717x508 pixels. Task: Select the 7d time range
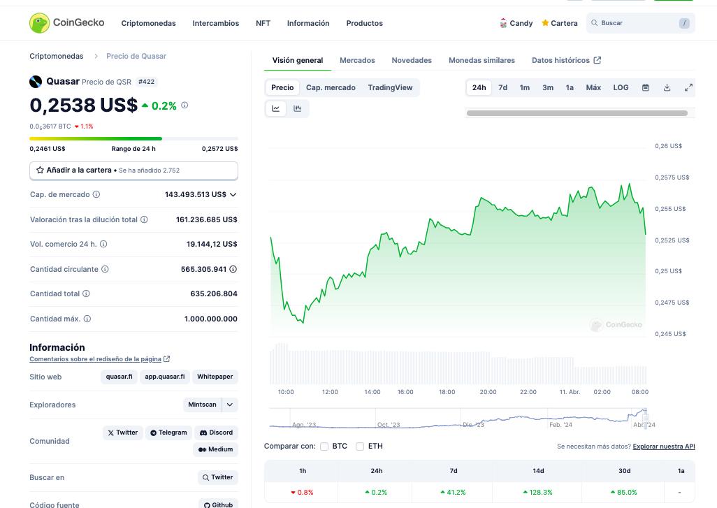(x=502, y=87)
